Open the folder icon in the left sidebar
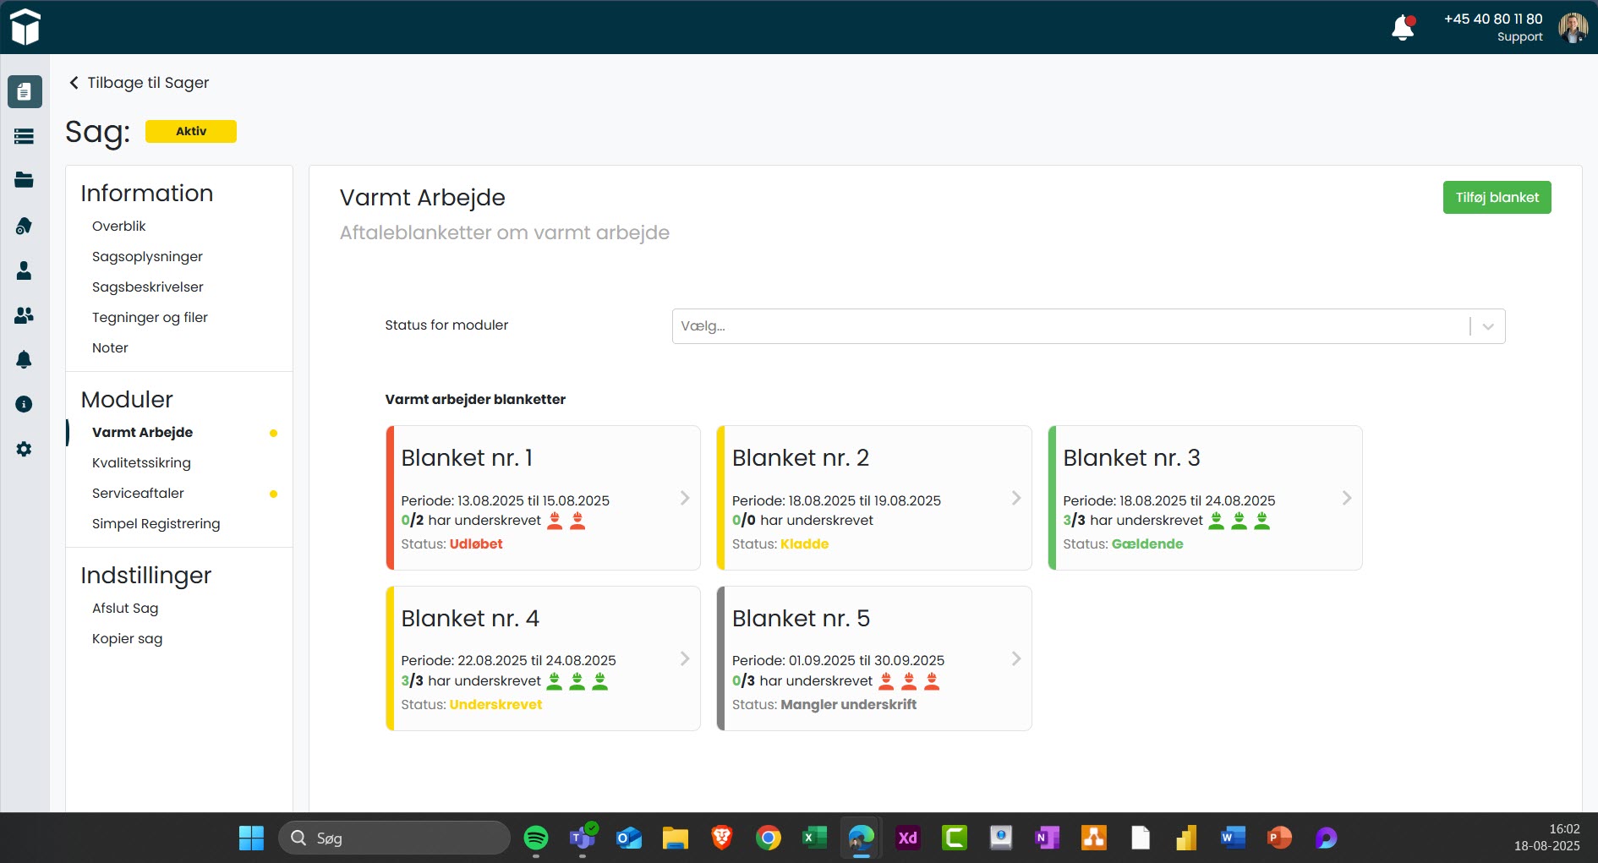 [24, 180]
